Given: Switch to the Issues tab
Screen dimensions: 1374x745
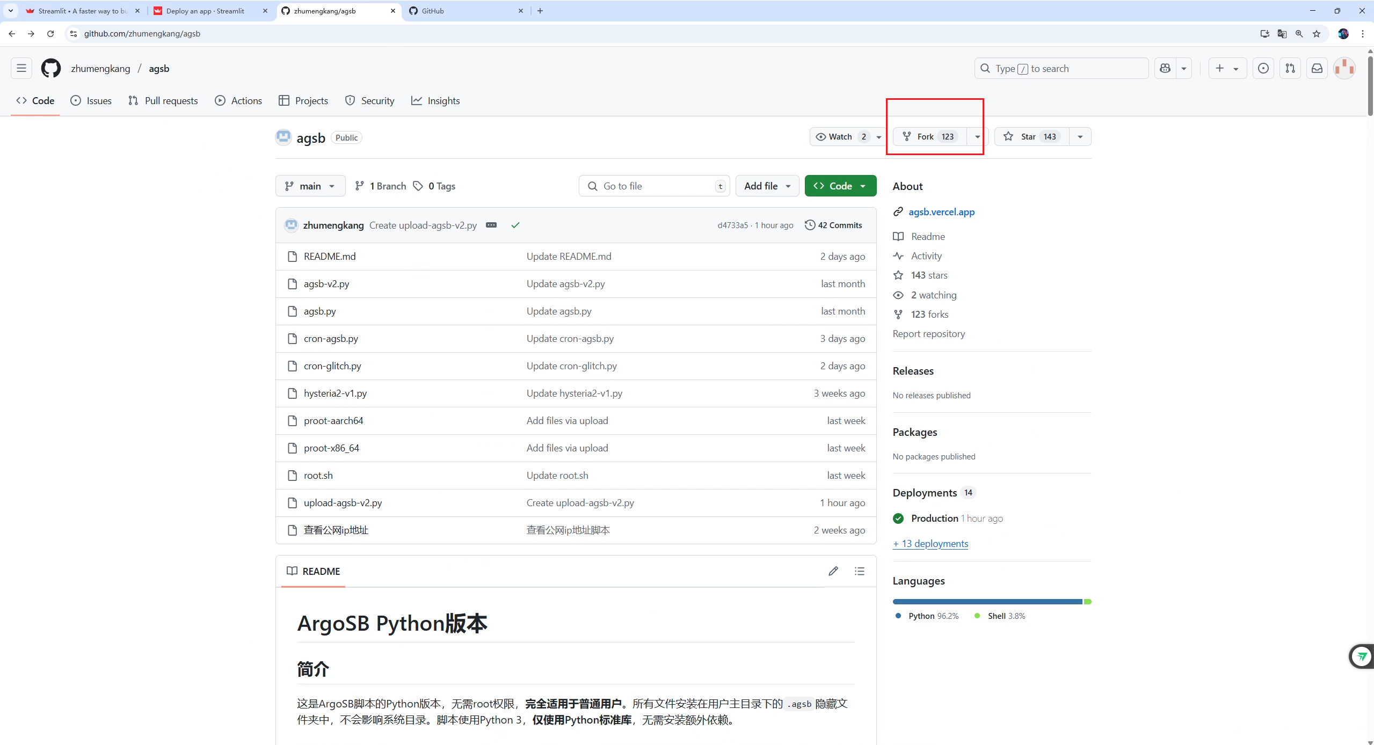Looking at the screenshot, I should click(x=91, y=100).
